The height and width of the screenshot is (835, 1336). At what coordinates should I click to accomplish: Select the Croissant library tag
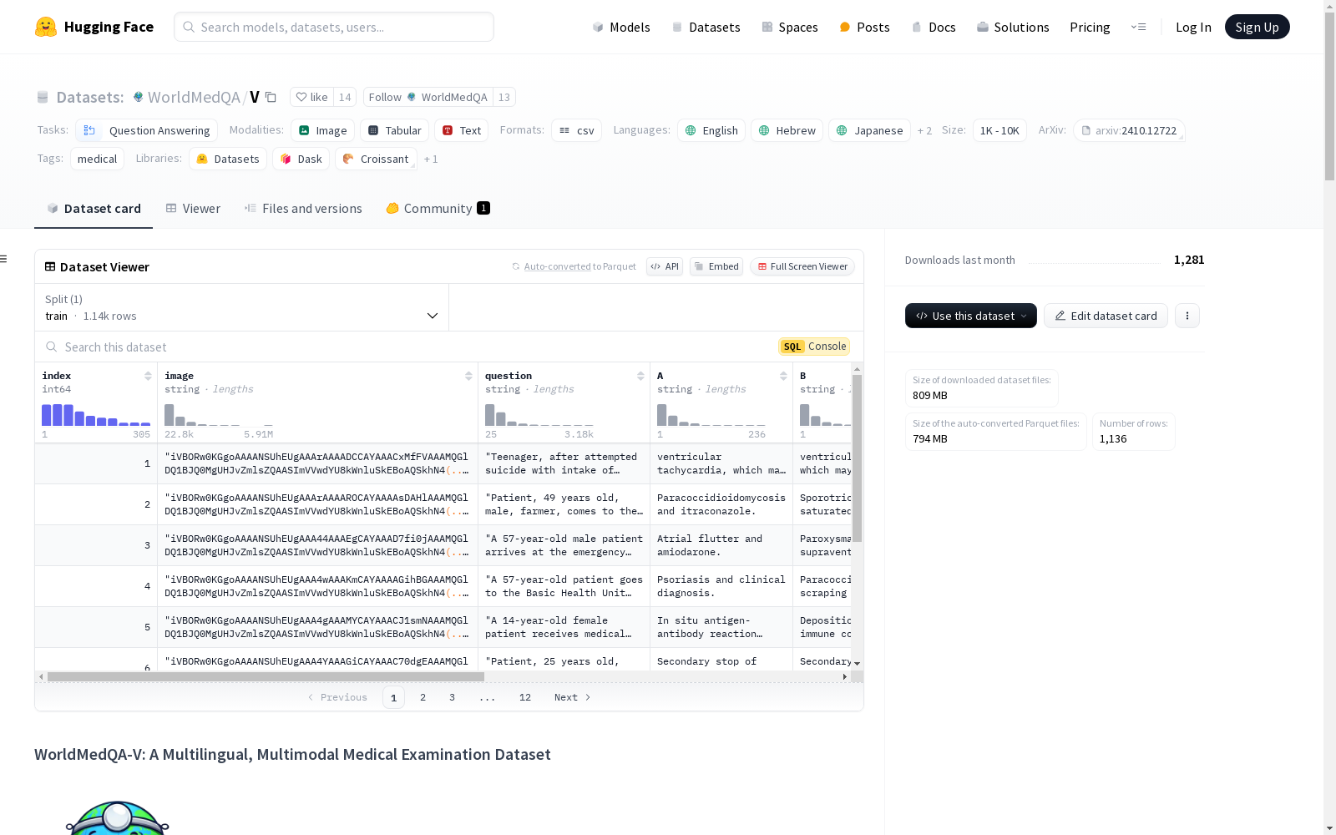[x=376, y=159]
